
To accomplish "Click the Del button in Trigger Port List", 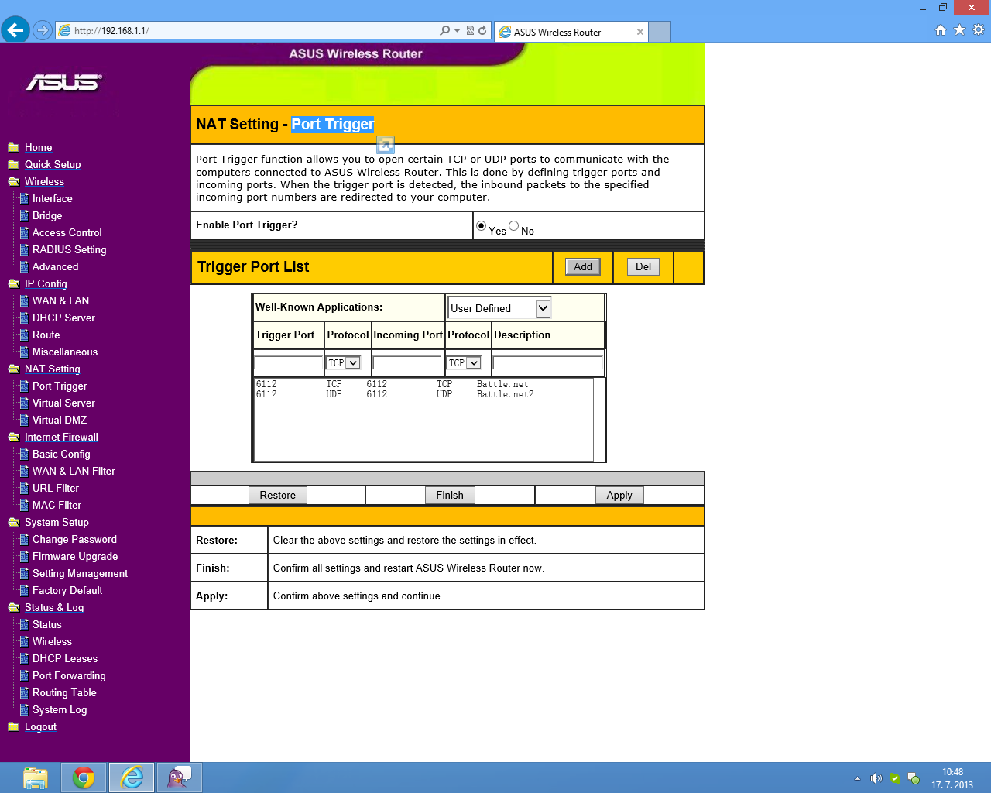I will point(643,266).
